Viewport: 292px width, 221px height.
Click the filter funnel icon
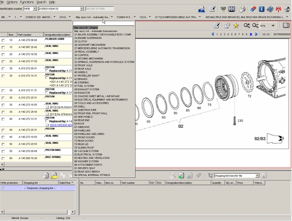[223, 9]
